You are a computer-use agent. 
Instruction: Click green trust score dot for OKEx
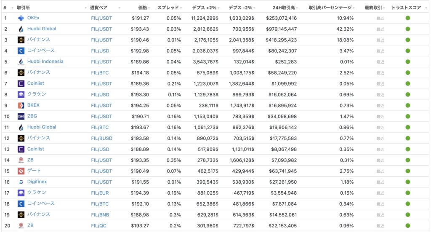pos(407,18)
